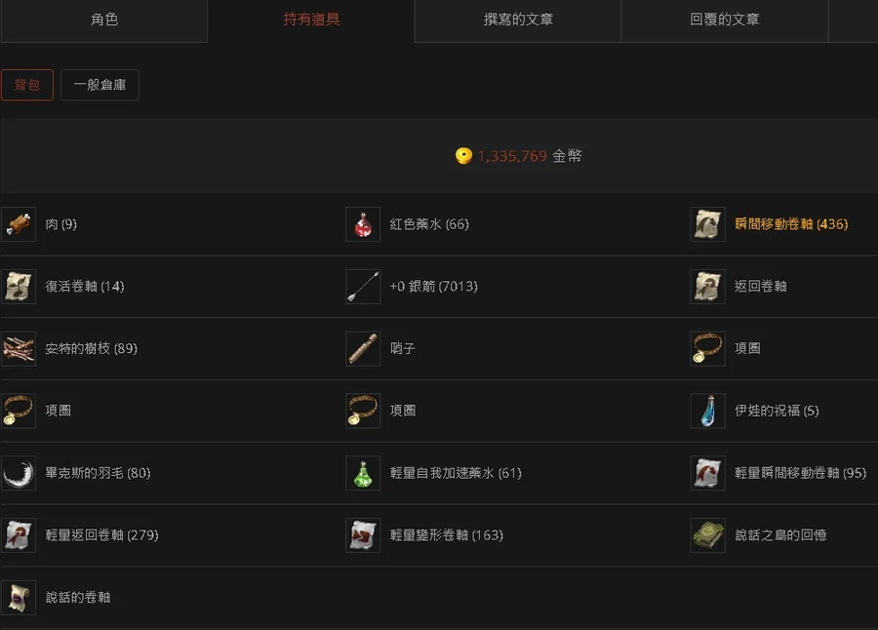Image resolution: width=878 pixels, height=630 pixels.
Task: Select the red potion (紅色藥水) icon
Action: coord(363,224)
